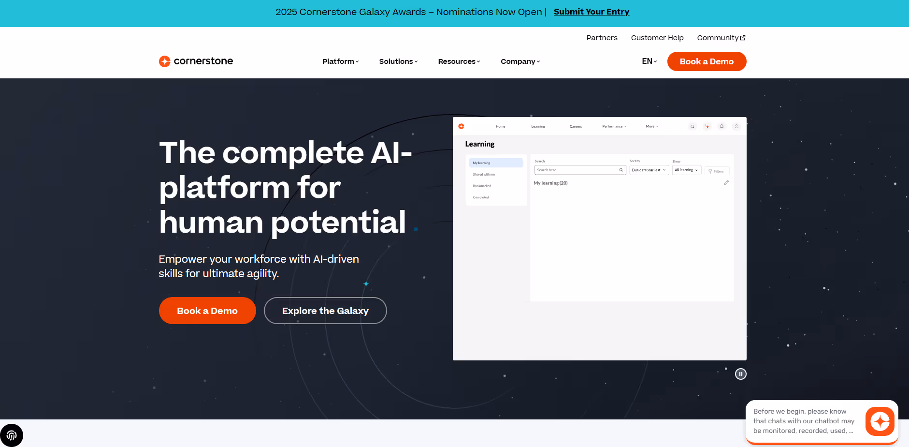This screenshot has width=909, height=447.
Task: Click the Cornerstone logo in demo preview
Action: coord(461,126)
